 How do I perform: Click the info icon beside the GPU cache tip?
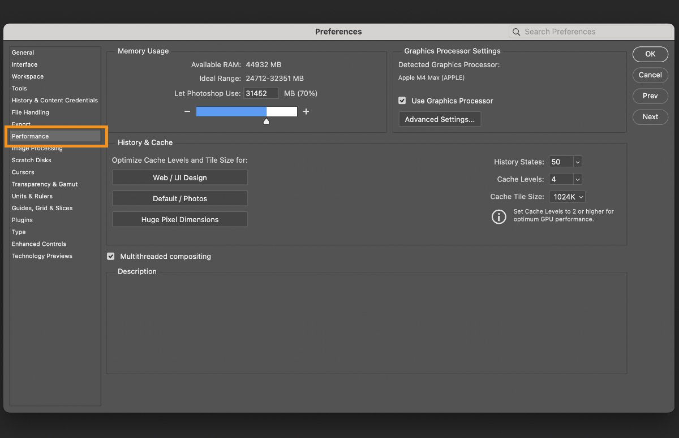498,216
